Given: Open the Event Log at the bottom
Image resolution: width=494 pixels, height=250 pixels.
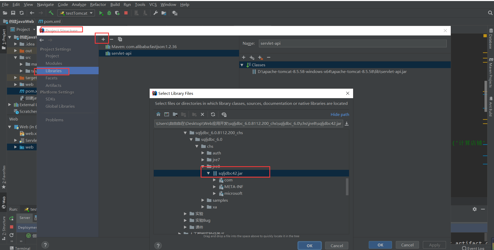Looking at the screenshot, I should tap(473, 248).
